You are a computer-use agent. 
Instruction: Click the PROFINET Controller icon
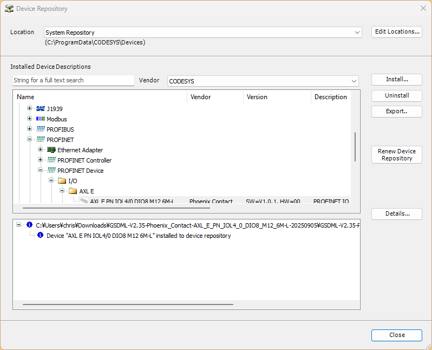tap(51, 160)
